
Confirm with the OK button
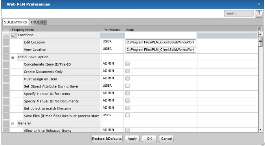click(x=149, y=139)
